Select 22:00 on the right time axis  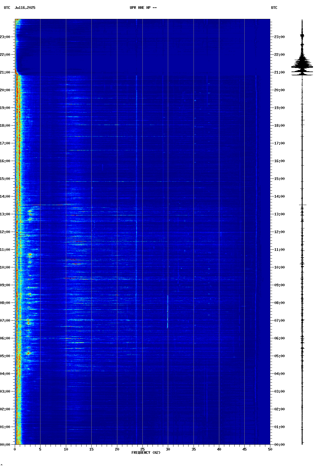tap(280, 55)
